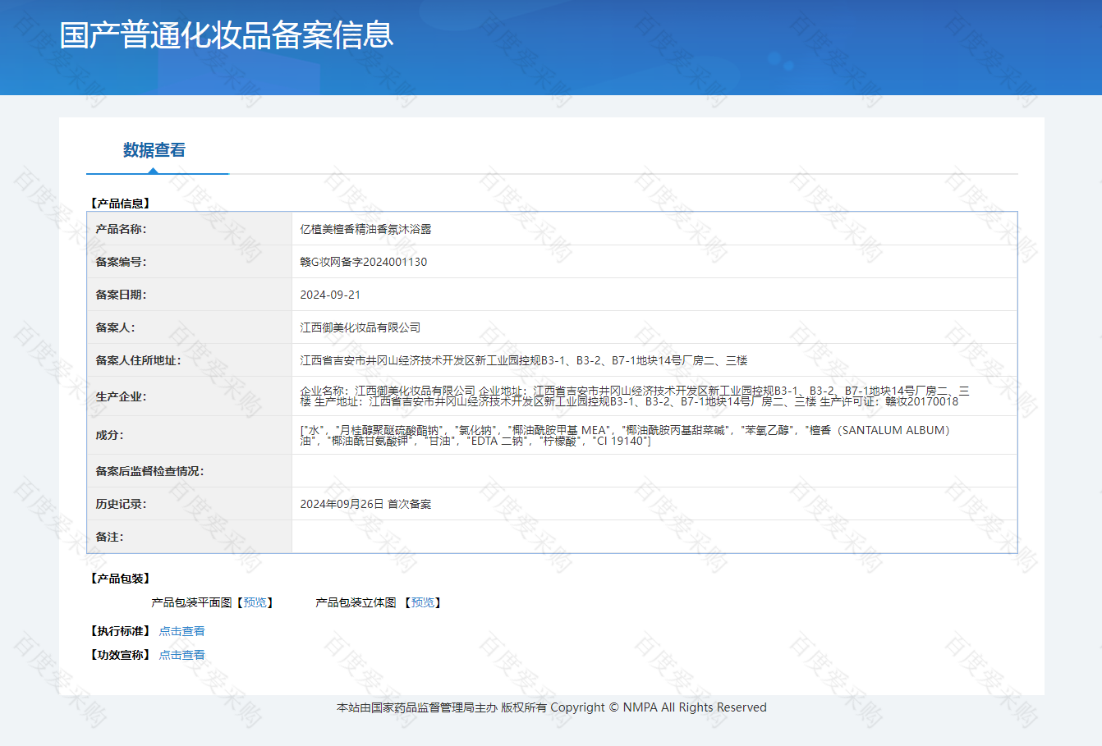
Task: Click the NMPA copyright footer text
Action: [551, 707]
